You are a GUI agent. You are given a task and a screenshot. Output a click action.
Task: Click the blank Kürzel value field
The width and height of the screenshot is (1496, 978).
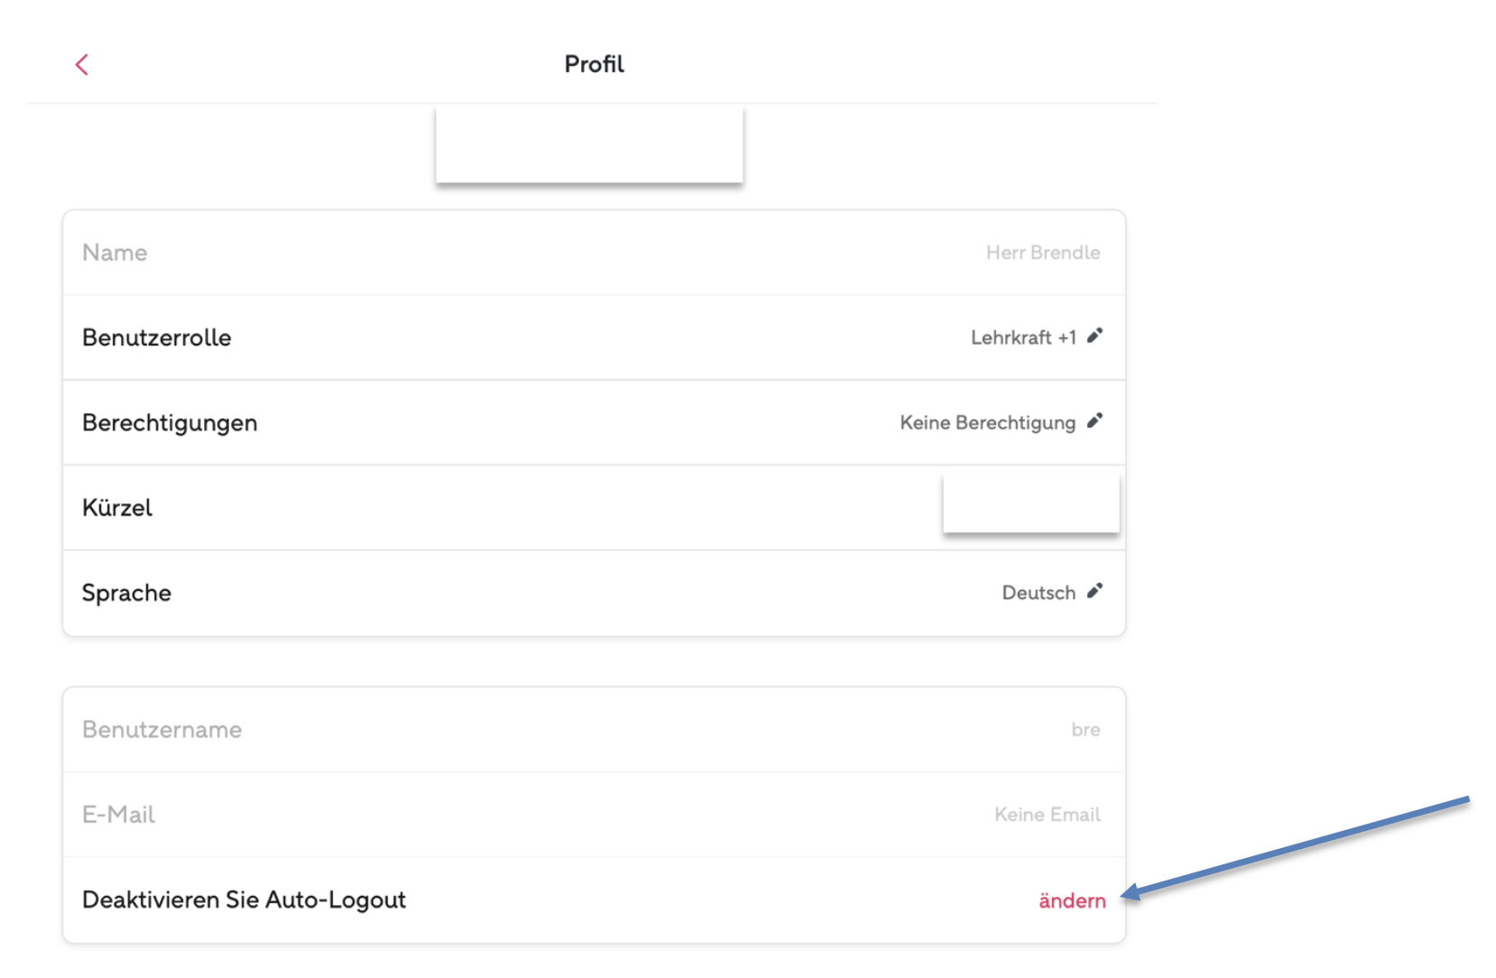pos(1030,503)
